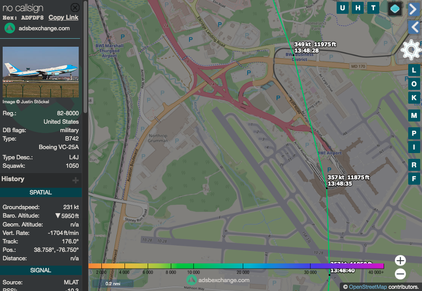Click the 30 000 mark on altitude legend
The image size is (422, 291).
(310, 272)
